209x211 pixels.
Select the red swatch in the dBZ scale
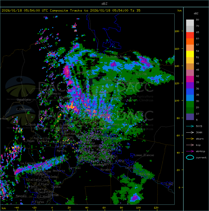pos(190,35)
